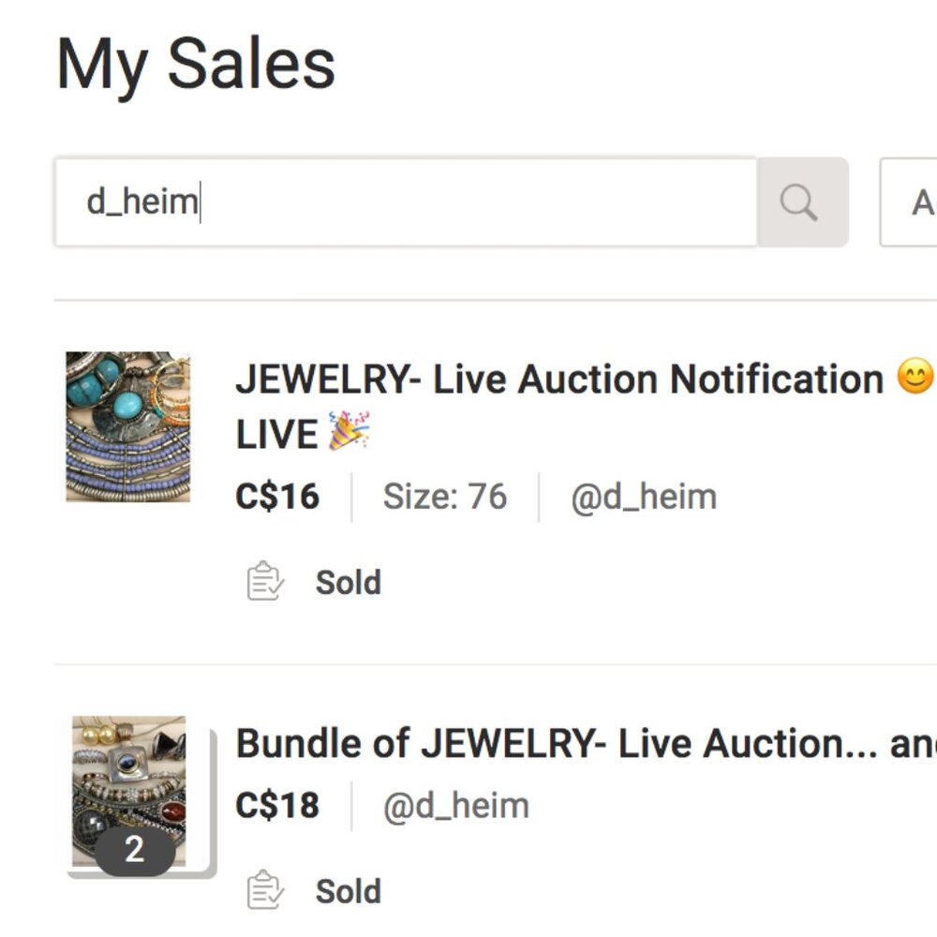Click the smiling face emoji in first title

pos(915,377)
